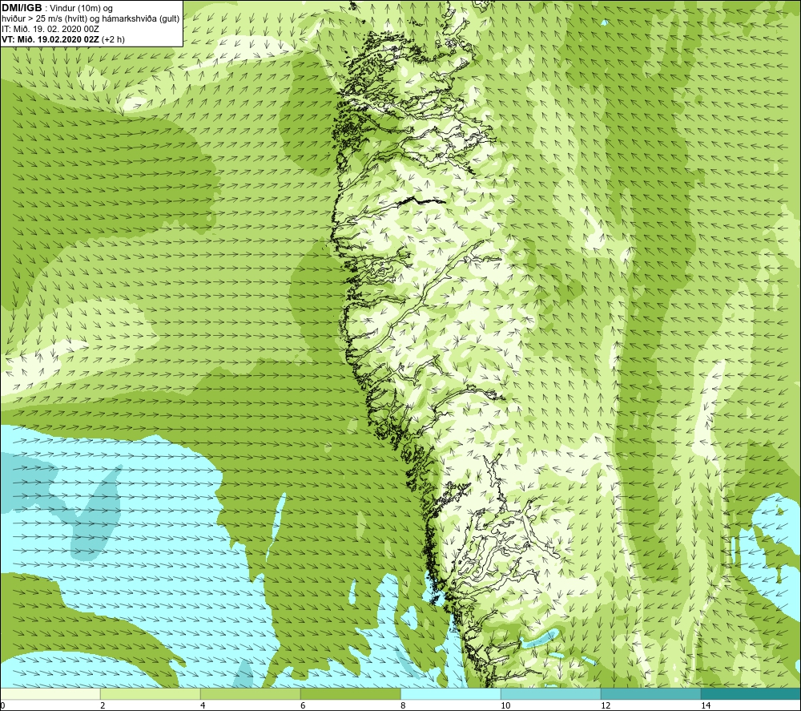Click the legend scale label '10'
Screen dimensions: 801x711
pyautogui.click(x=505, y=705)
